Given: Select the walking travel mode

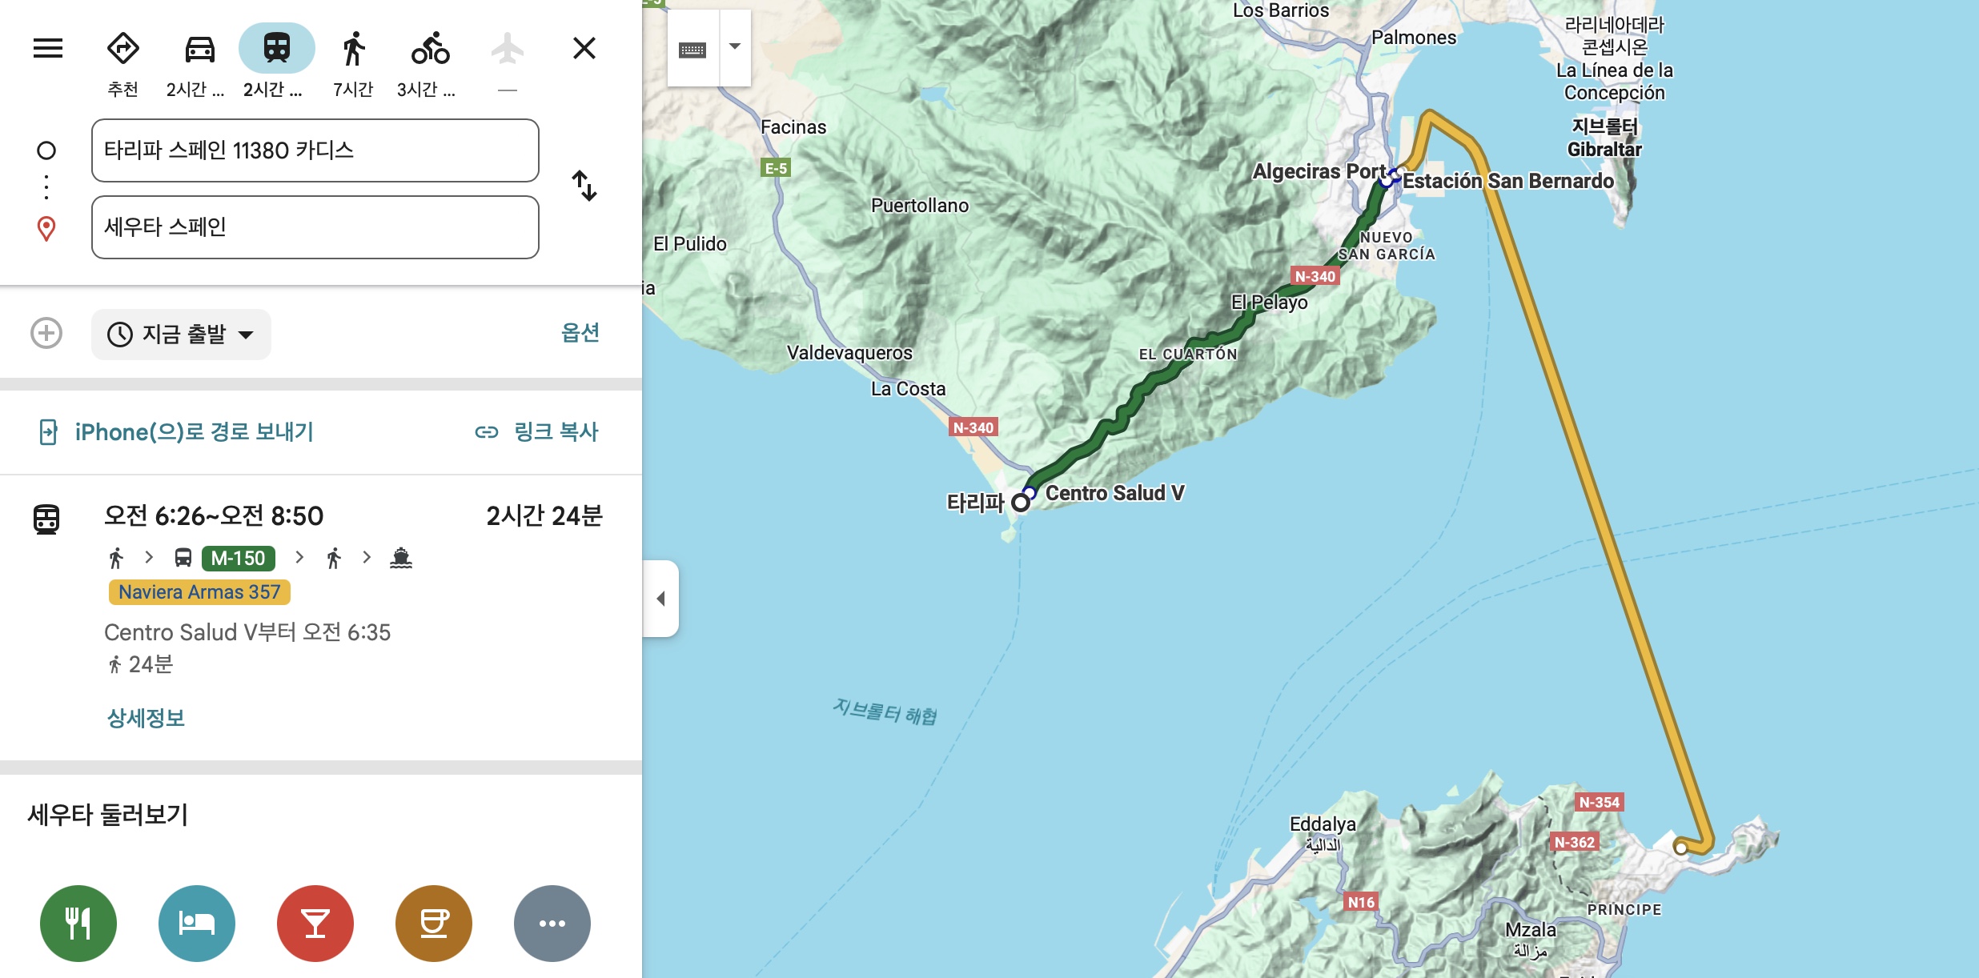Looking at the screenshot, I should [353, 50].
